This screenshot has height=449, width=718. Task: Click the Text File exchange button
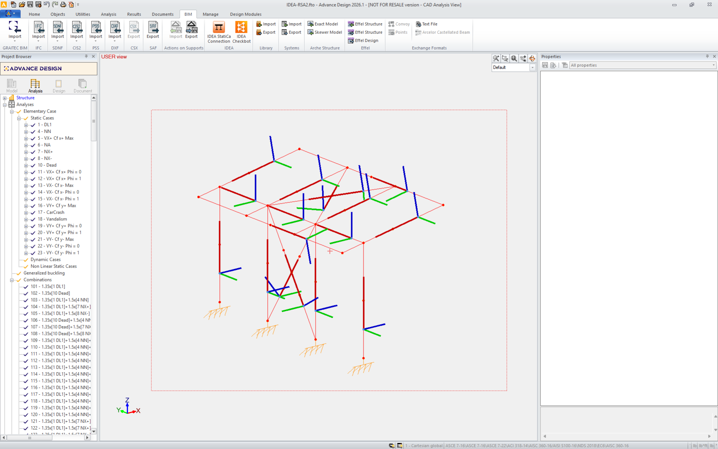[x=426, y=24]
